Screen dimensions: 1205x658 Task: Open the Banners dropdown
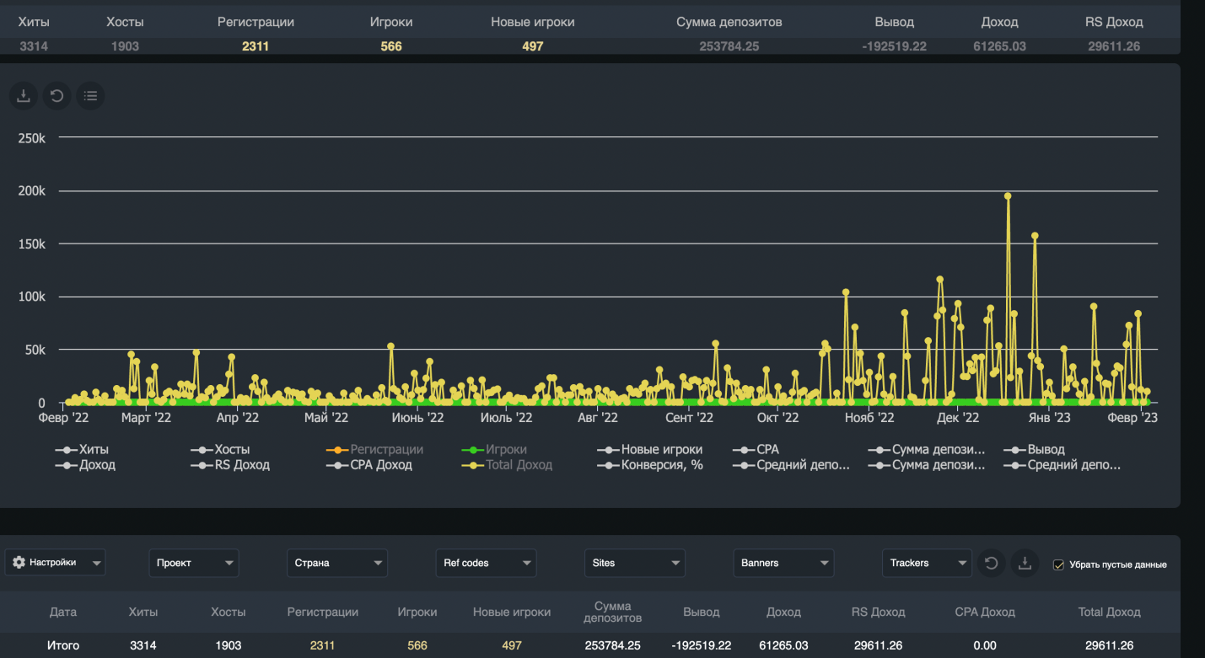point(783,563)
